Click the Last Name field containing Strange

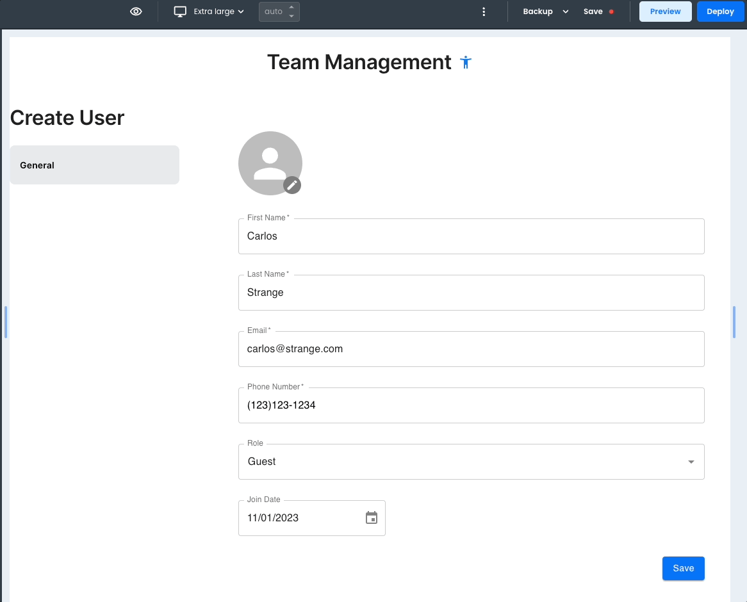click(x=471, y=293)
